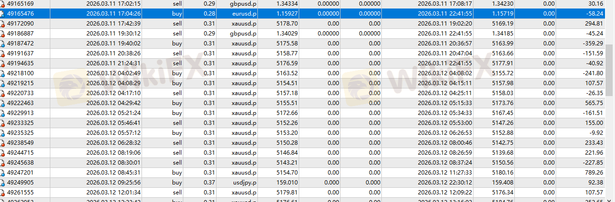Click close price 5173.76
Screen dimensions: 615x202
click(x=503, y=103)
